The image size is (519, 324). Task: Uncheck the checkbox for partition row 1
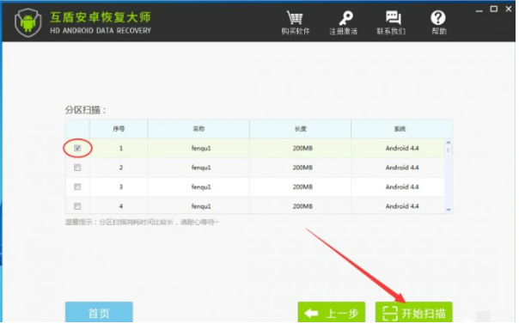[77, 148]
